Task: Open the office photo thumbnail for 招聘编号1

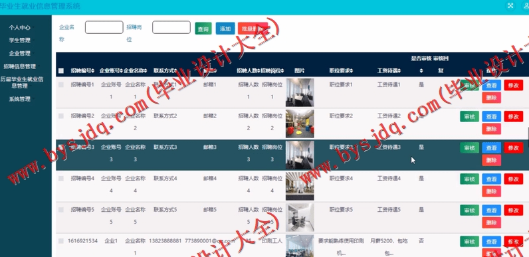Action: (300, 92)
